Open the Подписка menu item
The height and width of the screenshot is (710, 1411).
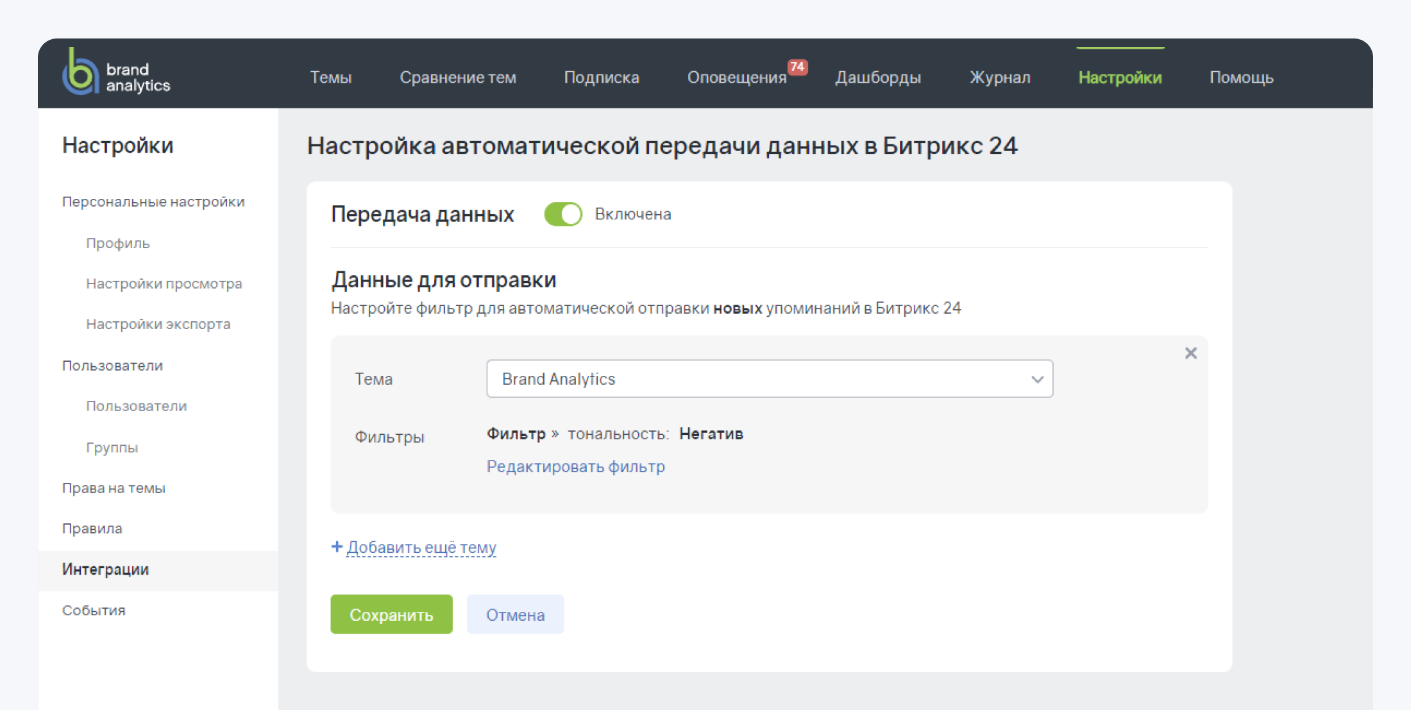pyautogui.click(x=602, y=78)
